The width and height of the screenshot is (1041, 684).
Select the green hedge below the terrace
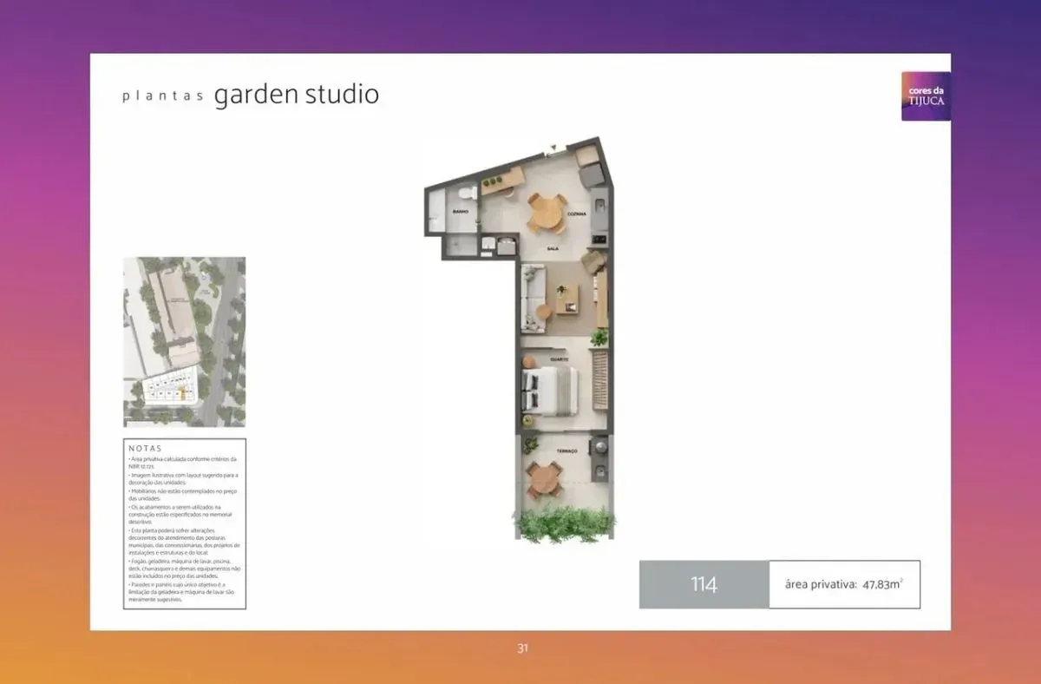tap(565, 525)
